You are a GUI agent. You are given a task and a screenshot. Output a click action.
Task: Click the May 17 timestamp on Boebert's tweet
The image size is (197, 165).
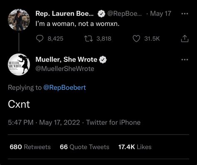point(160,14)
